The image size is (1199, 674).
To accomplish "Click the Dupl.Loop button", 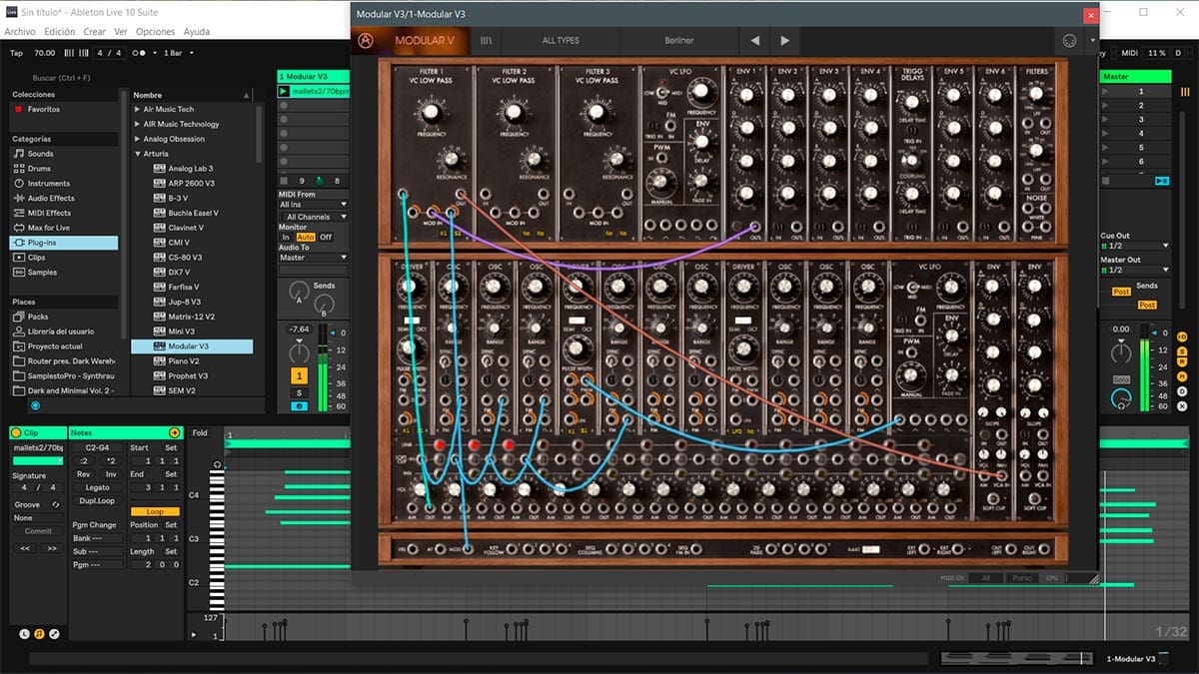I will pos(97,500).
